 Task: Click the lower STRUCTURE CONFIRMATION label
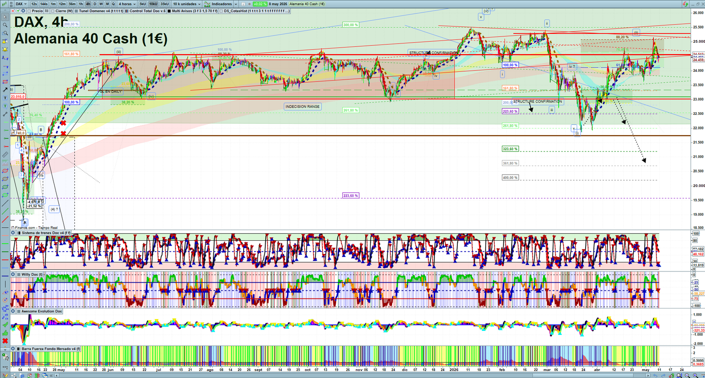click(538, 101)
